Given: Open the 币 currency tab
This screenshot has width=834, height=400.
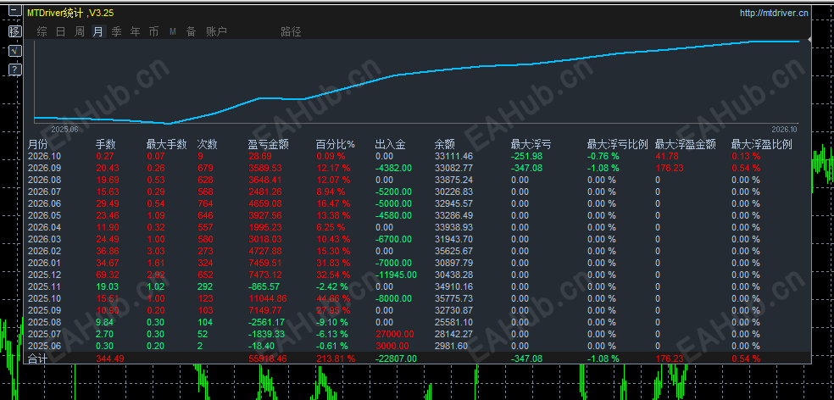Looking at the screenshot, I should (153, 32).
